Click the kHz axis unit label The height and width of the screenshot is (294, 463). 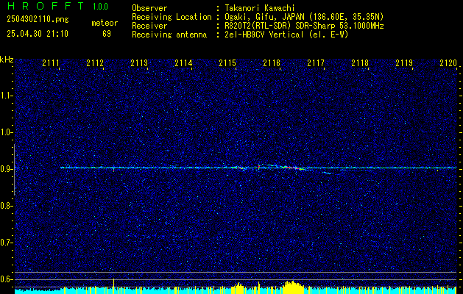(7, 60)
